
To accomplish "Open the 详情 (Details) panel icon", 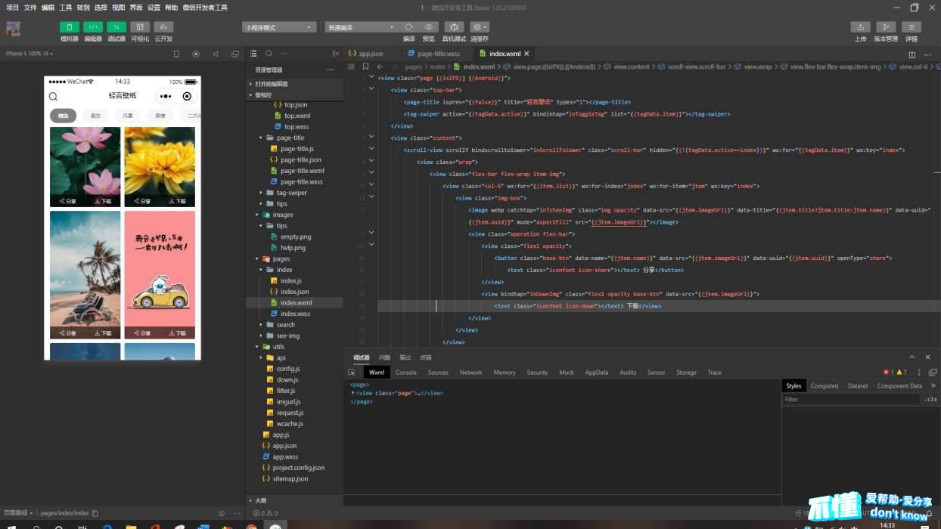I will click(911, 27).
